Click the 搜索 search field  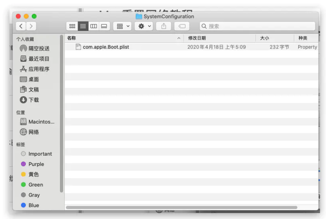tap(259, 26)
